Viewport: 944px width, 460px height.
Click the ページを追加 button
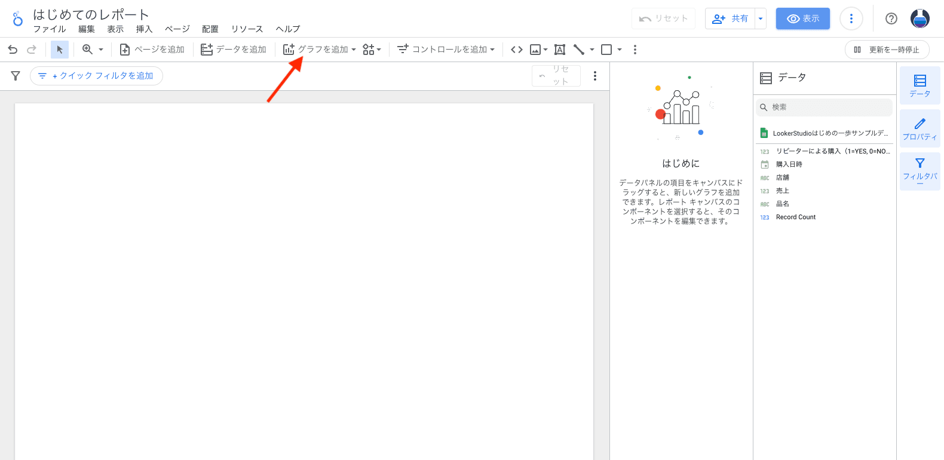click(152, 50)
